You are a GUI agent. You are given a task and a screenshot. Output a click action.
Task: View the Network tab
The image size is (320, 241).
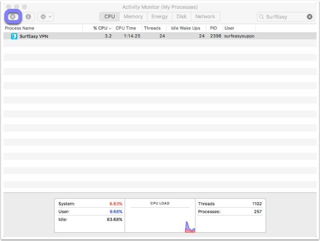[205, 17]
